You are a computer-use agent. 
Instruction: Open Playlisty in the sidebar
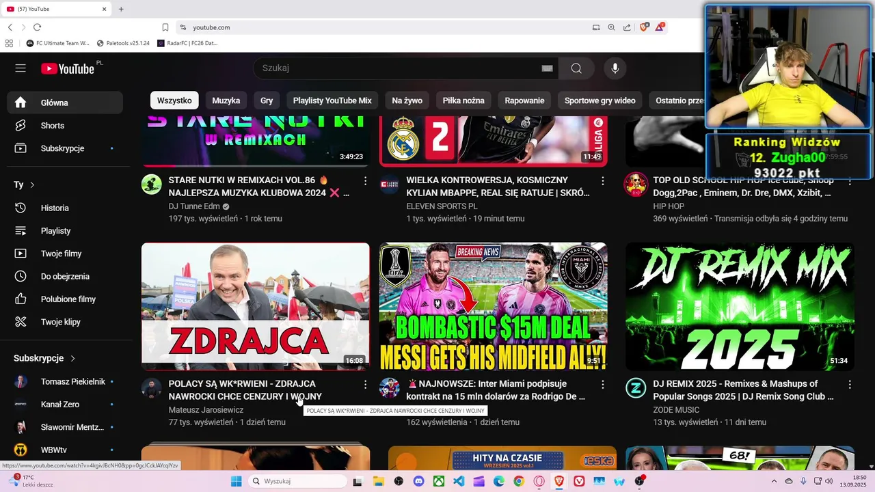coord(65,231)
